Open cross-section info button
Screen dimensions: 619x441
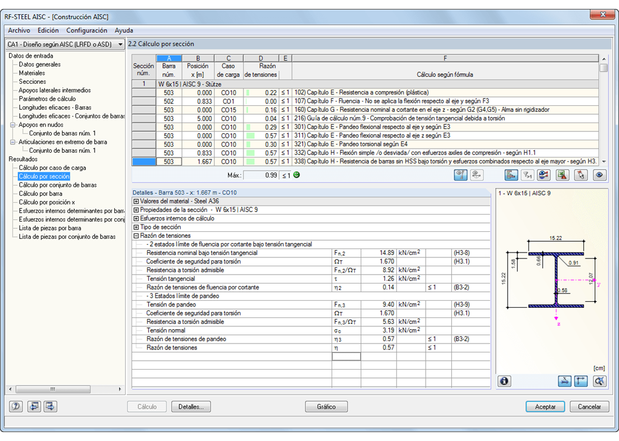coord(504,381)
